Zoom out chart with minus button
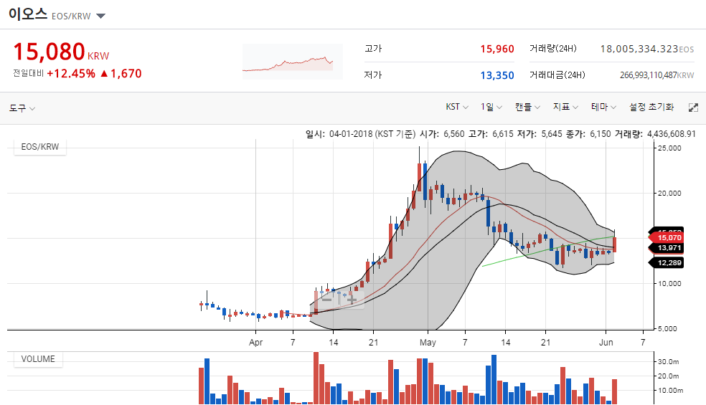 click(327, 299)
